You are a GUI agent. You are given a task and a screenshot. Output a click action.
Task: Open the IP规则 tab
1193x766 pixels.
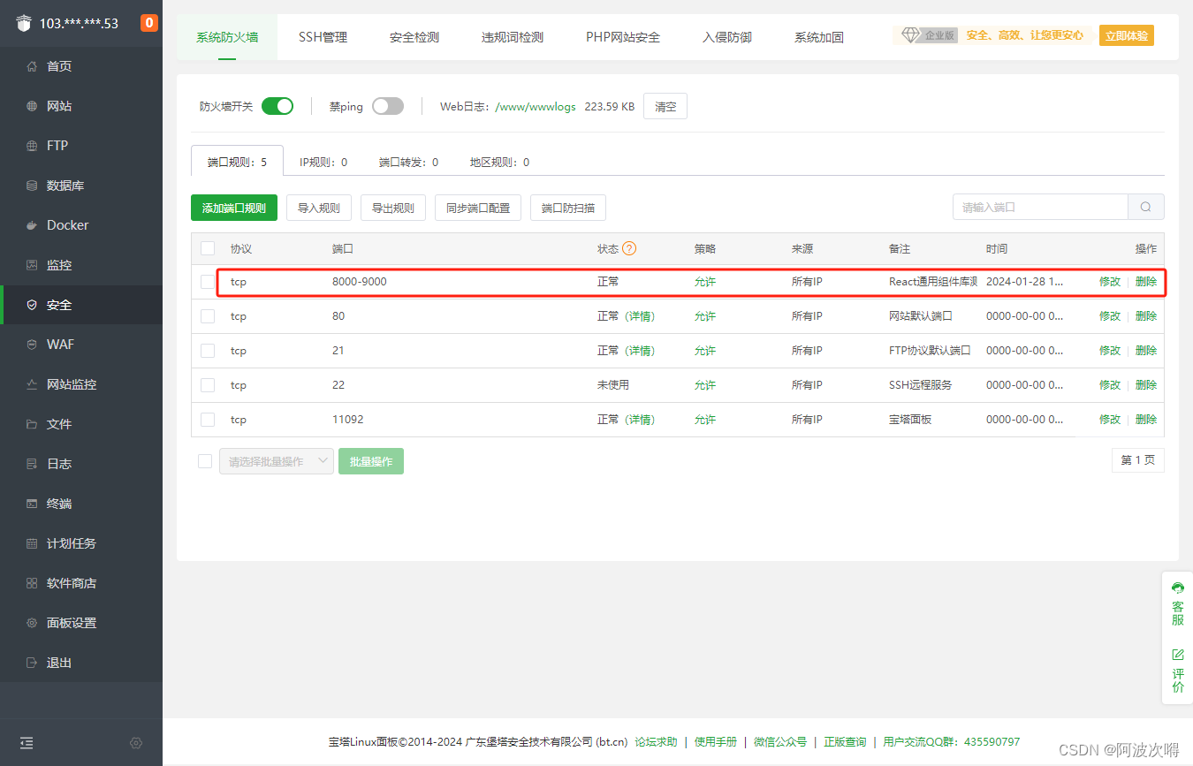tap(323, 163)
